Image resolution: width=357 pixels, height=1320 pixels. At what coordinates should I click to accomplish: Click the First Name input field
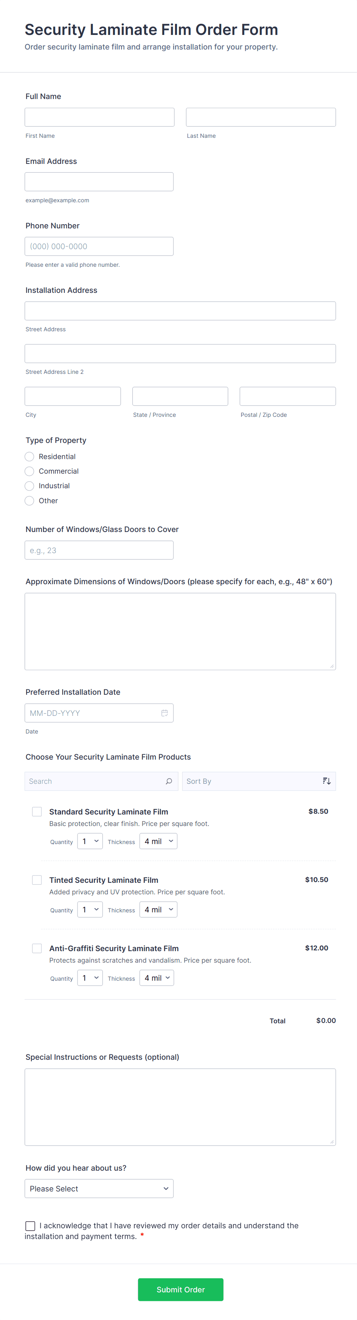pos(99,117)
